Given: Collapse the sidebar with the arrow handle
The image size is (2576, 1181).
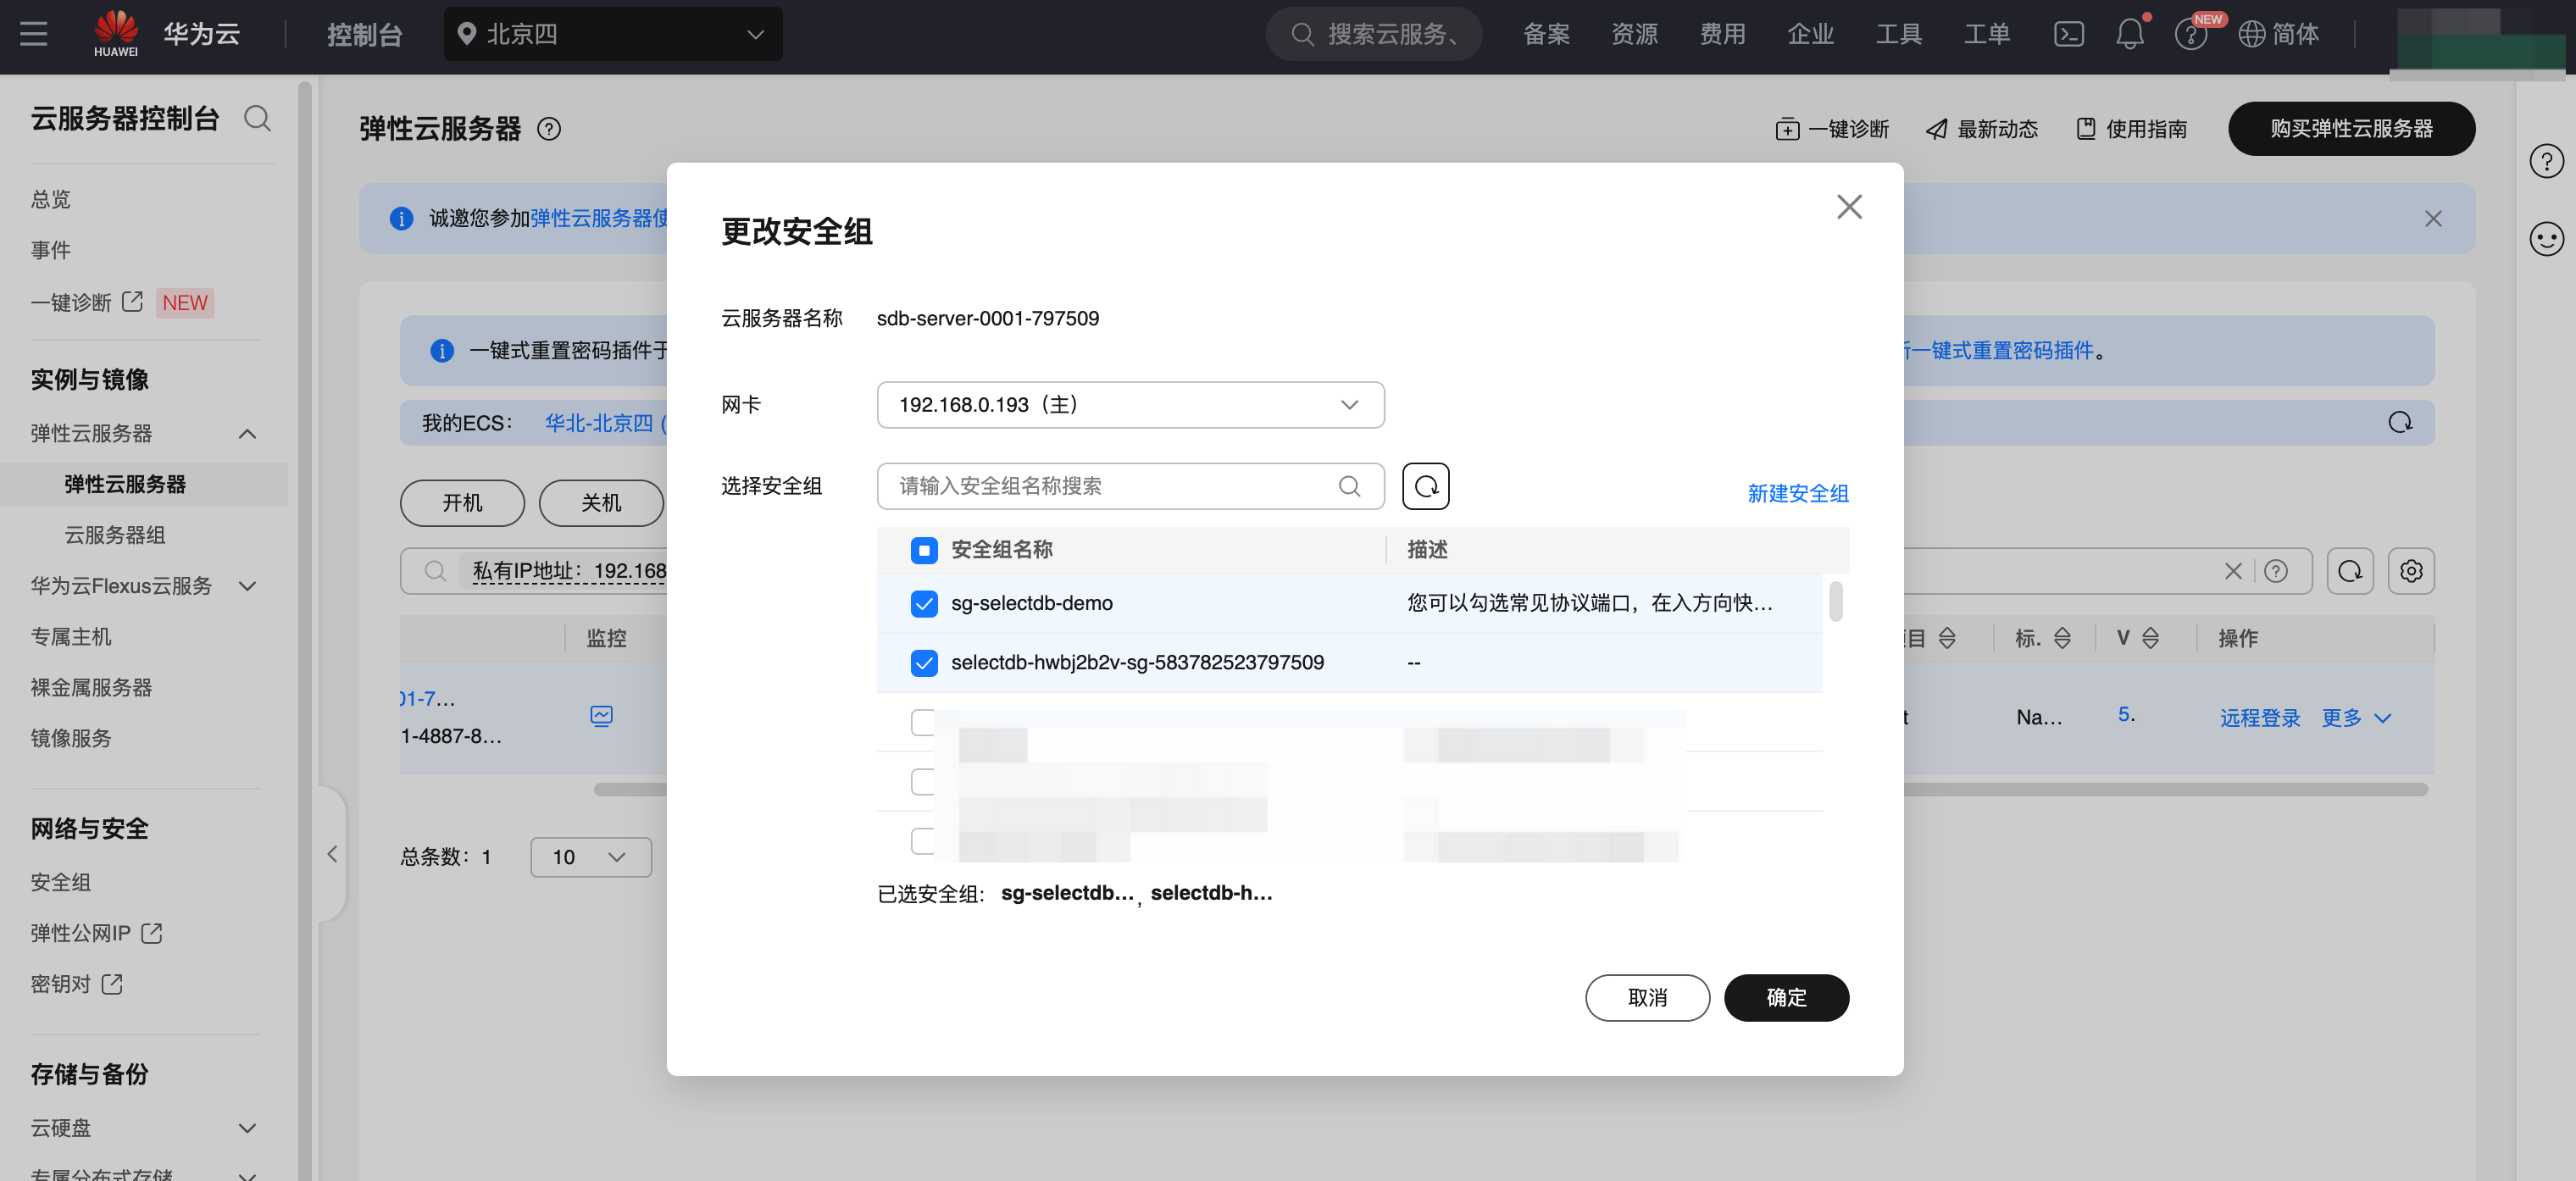Looking at the screenshot, I should coord(332,854).
